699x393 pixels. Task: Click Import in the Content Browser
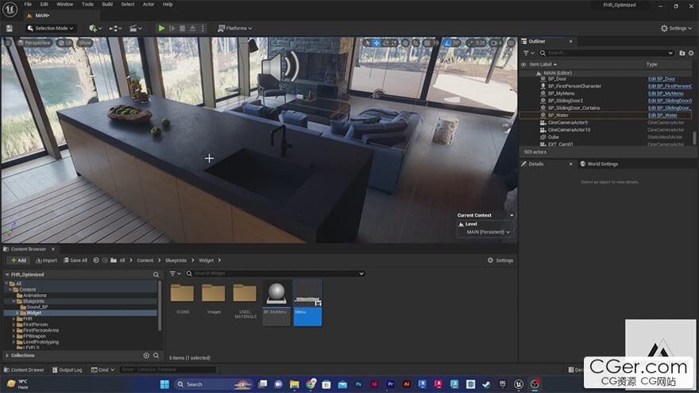coord(46,260)
